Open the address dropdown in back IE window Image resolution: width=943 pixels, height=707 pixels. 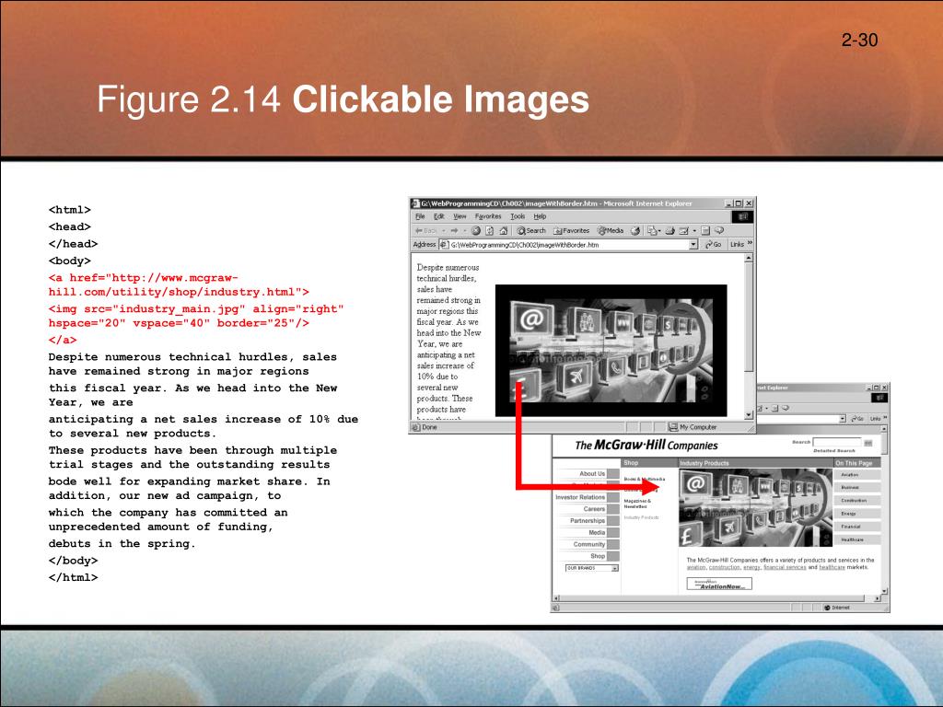843,419
